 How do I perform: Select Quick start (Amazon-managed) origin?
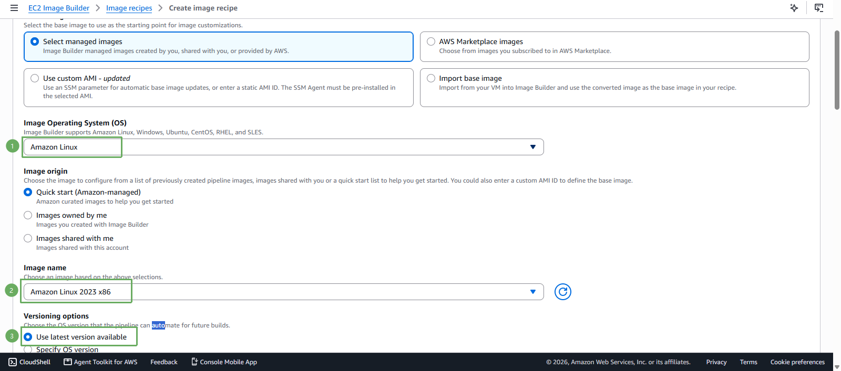pyautogui.click(x=28, y=192)
